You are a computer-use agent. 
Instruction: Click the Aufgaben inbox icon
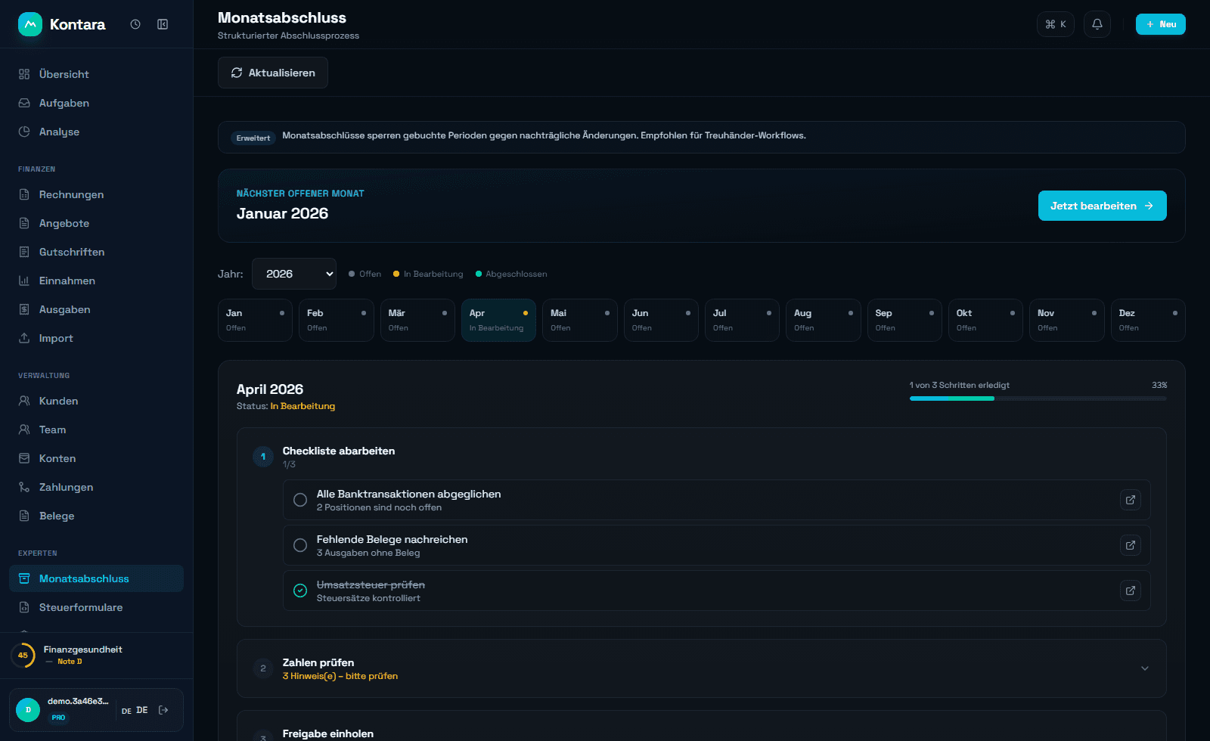pos(24,103)
